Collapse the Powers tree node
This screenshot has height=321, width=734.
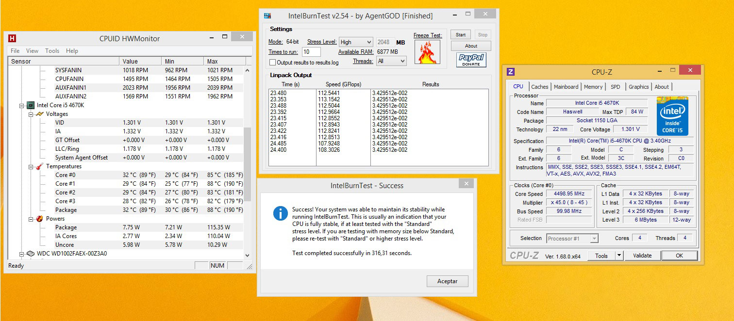coord(31,219)
